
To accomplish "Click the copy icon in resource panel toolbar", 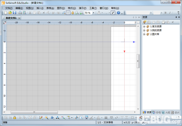I will pyautogui.click(x=163, y=22).
